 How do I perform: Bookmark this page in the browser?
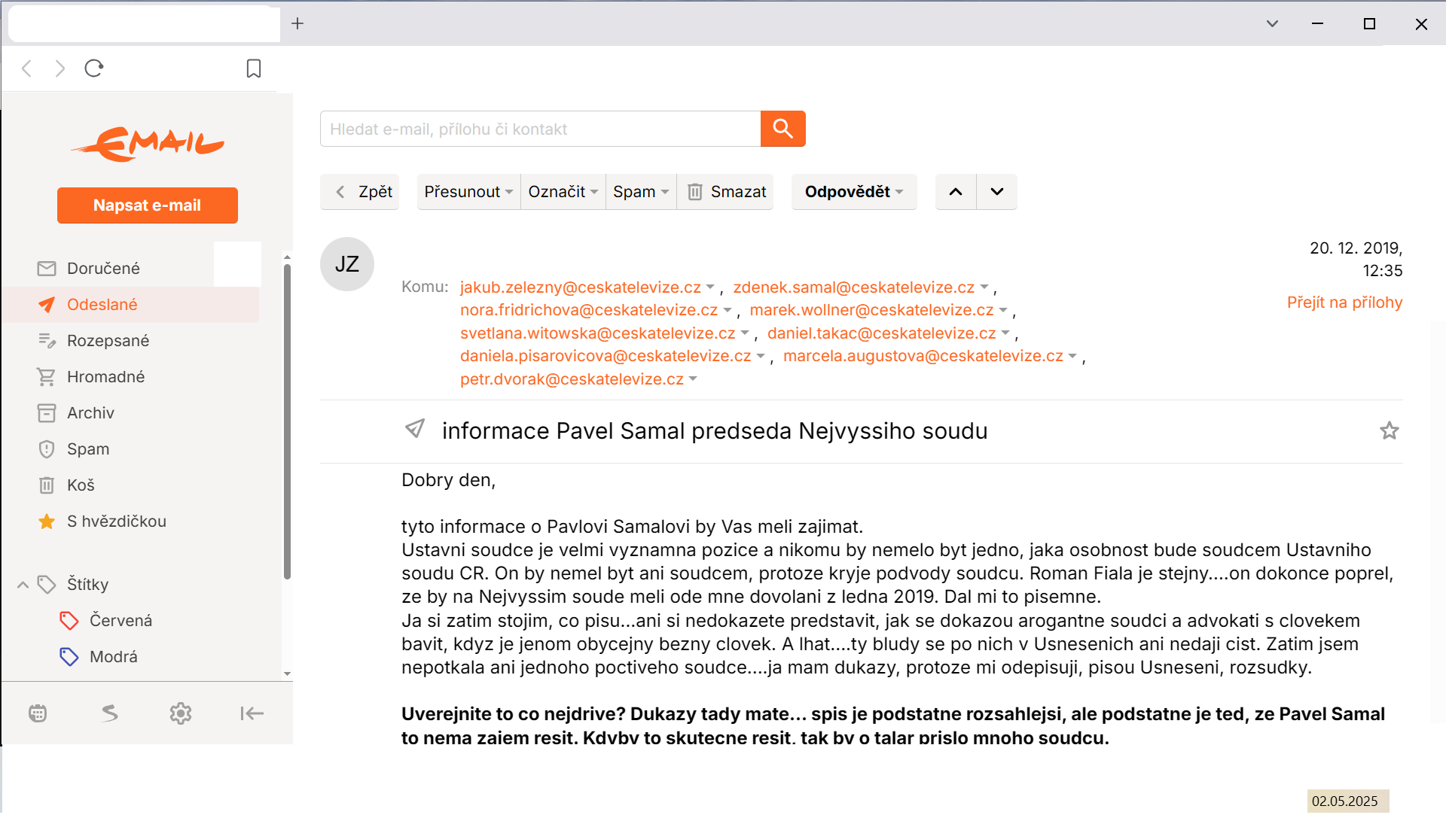254,68
